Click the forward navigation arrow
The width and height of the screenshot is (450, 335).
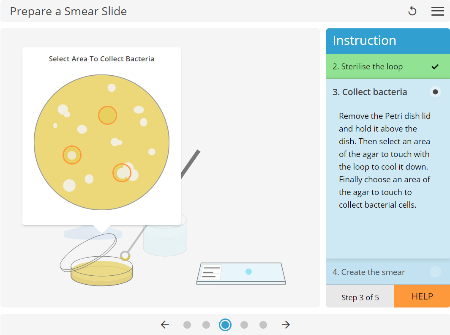pos(286,324)
